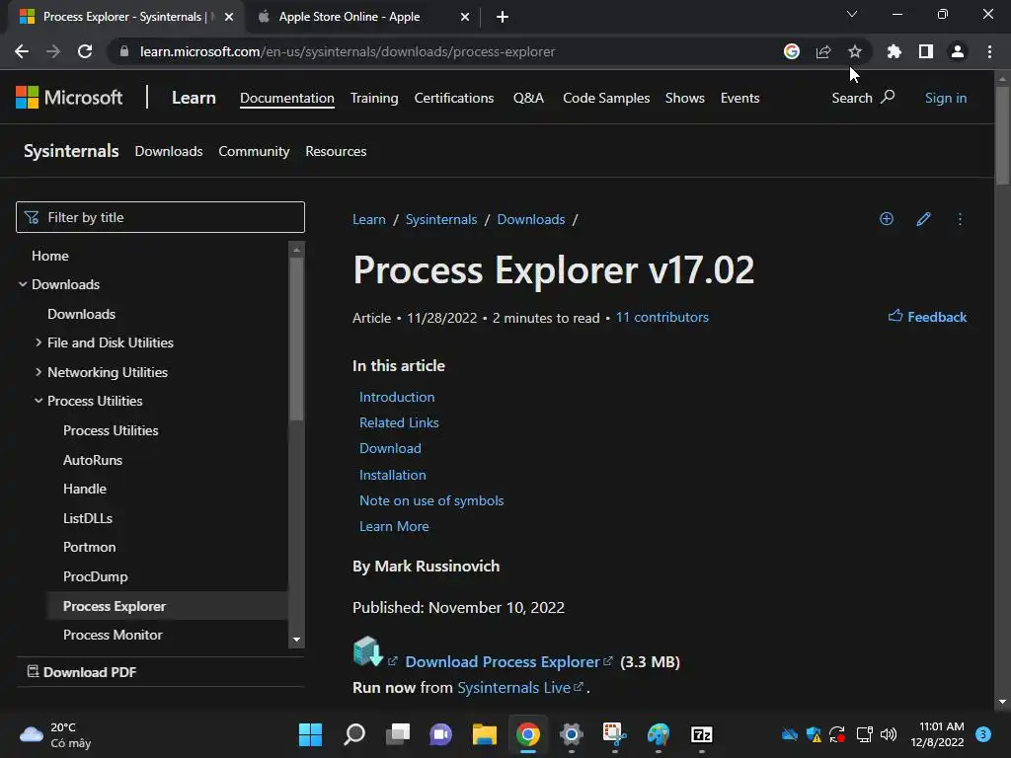This screenshot has height=758, width=1011.
Task: Click Sysinternals breadcrumb link
Action: (x=441, y=219)
